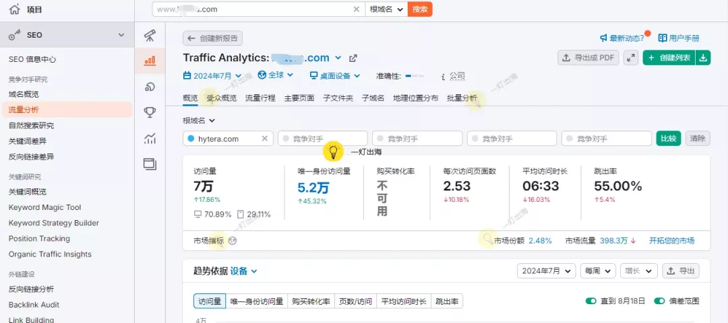Expand the 桌面设备 device dropdown
Screen dimensions: 728x323
pos(335,76)
